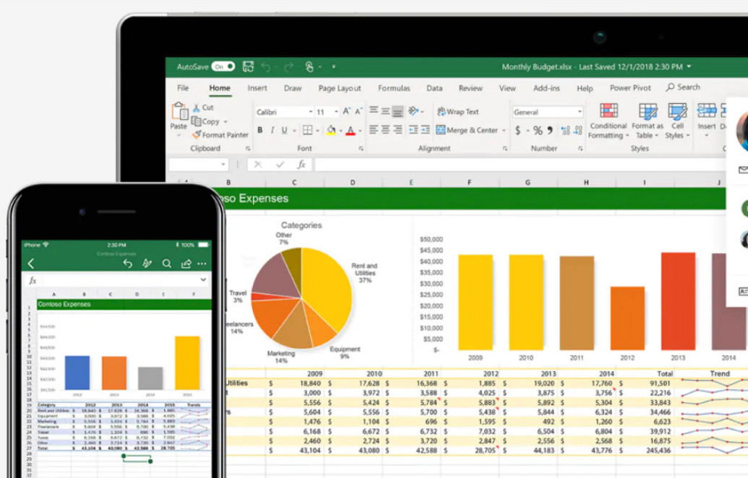Open the File menu tab
Viewport: 748px width, 478px height.
(x=183, y=88)
